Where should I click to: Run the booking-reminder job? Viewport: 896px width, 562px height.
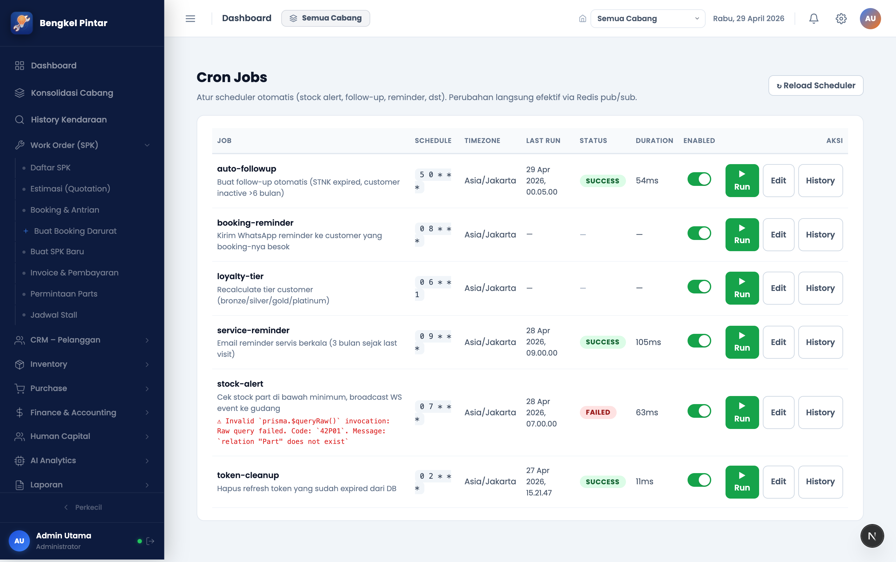tap(742, 235)
